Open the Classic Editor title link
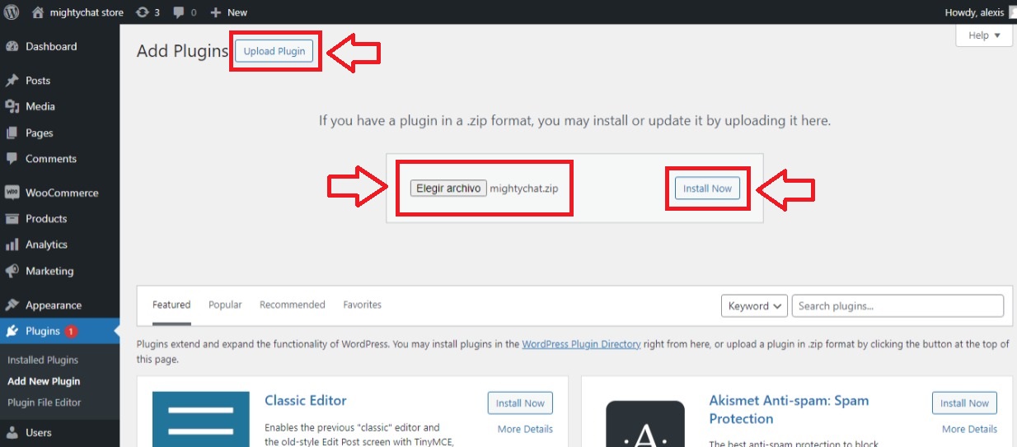The height and width of the screenshot is (447, 1017). [306, 401]
